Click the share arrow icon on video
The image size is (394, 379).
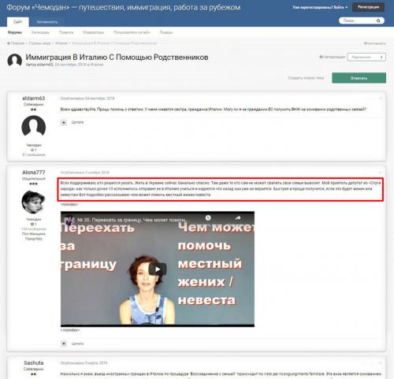point(238,217)
